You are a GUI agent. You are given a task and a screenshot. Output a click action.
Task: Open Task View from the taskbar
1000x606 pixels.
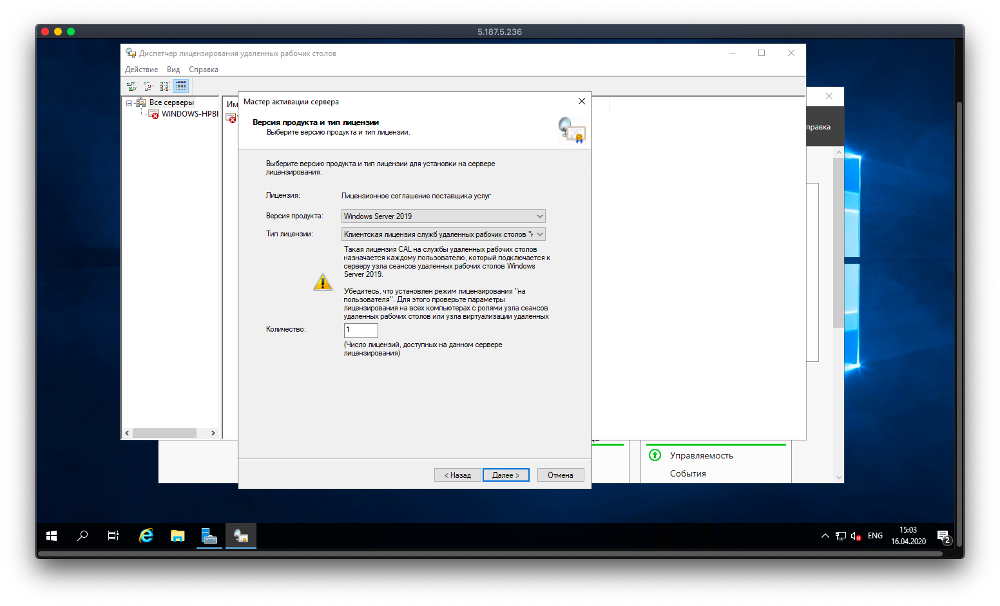pyautogui.click(x=113, y=536)
